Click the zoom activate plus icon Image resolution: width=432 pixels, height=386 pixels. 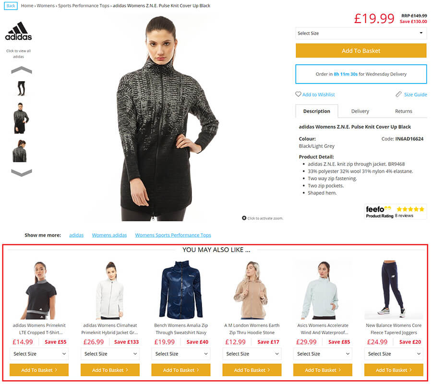point(244,218)
